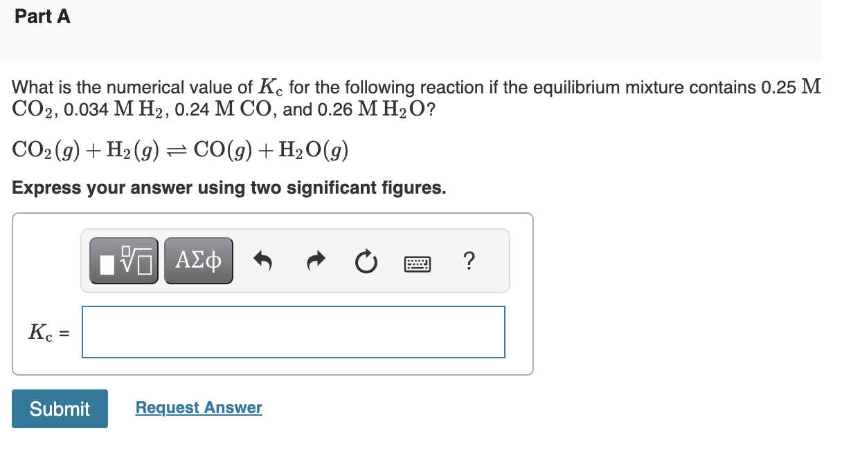Select the square root template button
Image resolution: width=842 pixels, height=451 pixels.
click(x=123, y=260)
